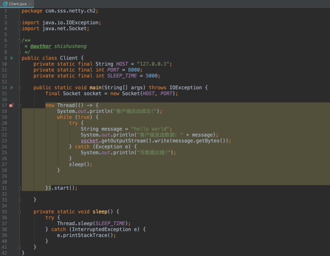This screenshot has height=256, width=330.
Task: Collapse the sleep method fold at line 35
Action: click(x=19, y=212)
